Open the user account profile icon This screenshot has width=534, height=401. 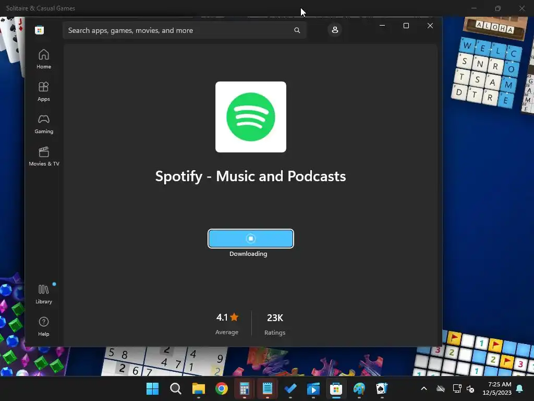(x=335, y=30)
